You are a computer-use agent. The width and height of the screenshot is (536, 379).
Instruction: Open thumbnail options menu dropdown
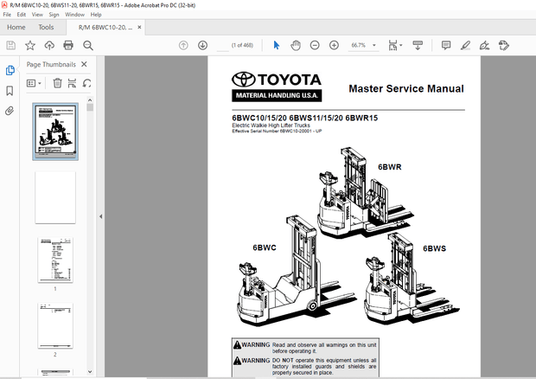coord(34,83)
